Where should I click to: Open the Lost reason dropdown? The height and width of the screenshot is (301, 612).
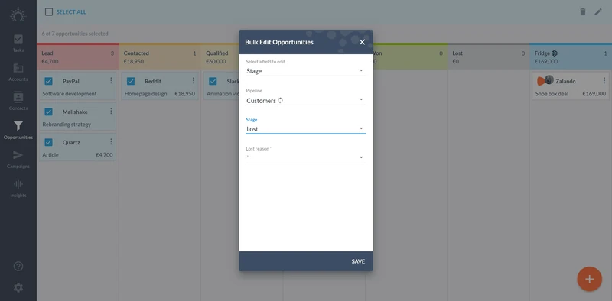click(305, 157)
